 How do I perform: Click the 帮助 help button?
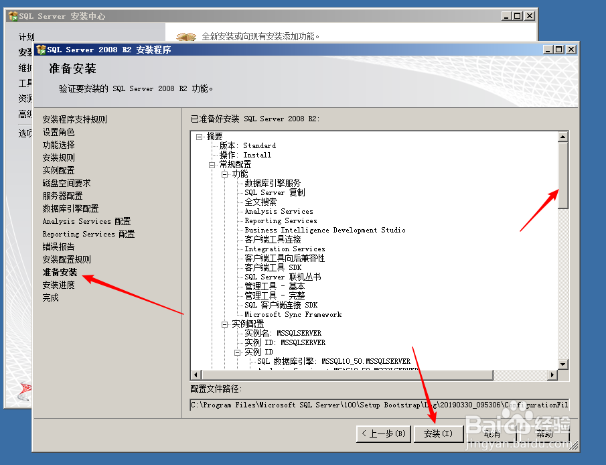pos(544,434)
